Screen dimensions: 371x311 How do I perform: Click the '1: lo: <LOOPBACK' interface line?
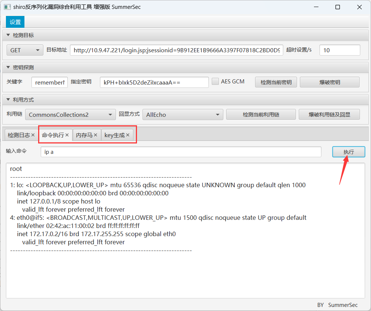(x=158, y=185)
